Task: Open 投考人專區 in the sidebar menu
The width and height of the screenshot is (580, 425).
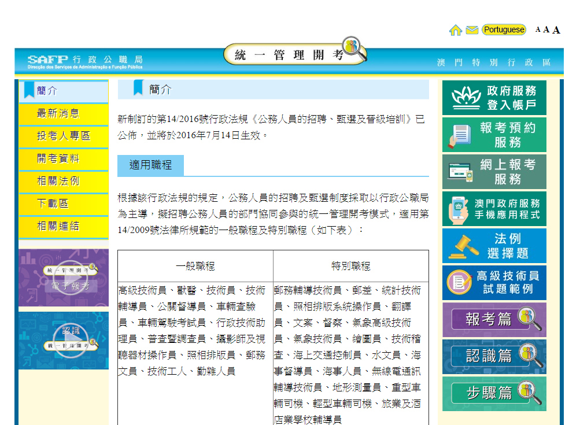Action: click(64, 136)
